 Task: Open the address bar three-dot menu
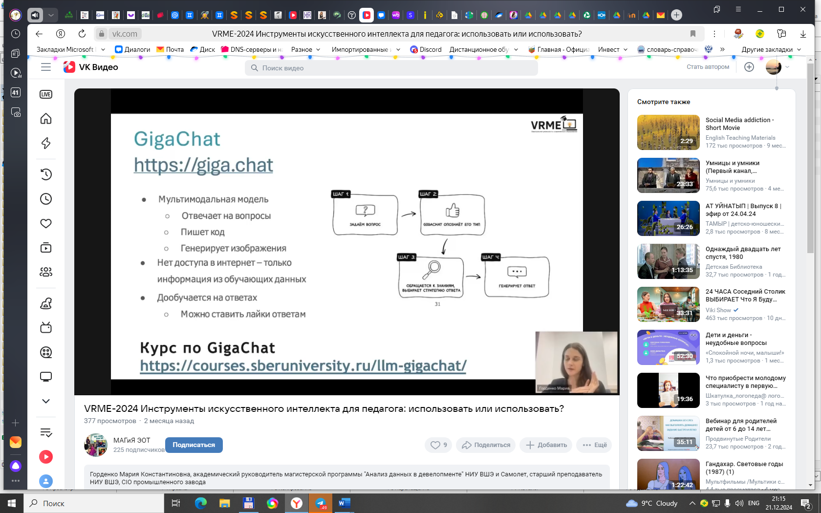pos(714,34)
